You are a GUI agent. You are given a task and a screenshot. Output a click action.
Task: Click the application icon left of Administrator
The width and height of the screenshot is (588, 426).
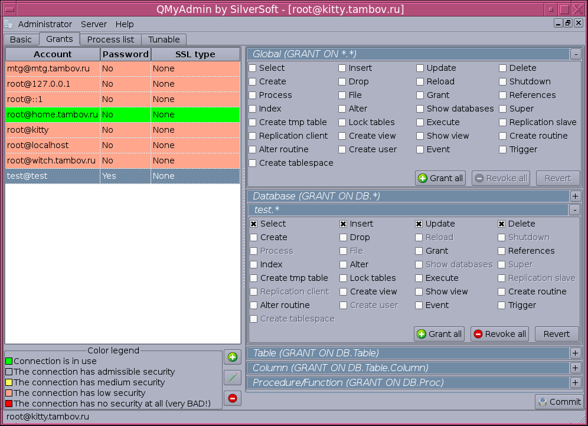tap(8, 24)
